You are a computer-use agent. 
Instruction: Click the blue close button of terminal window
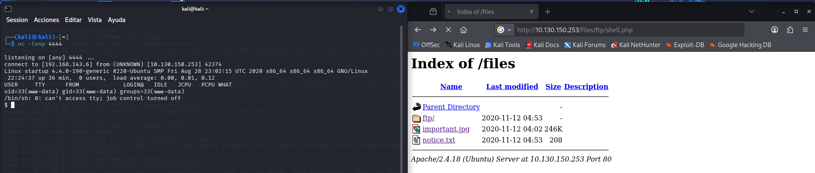pyautogui.click(x=401, y=9)
